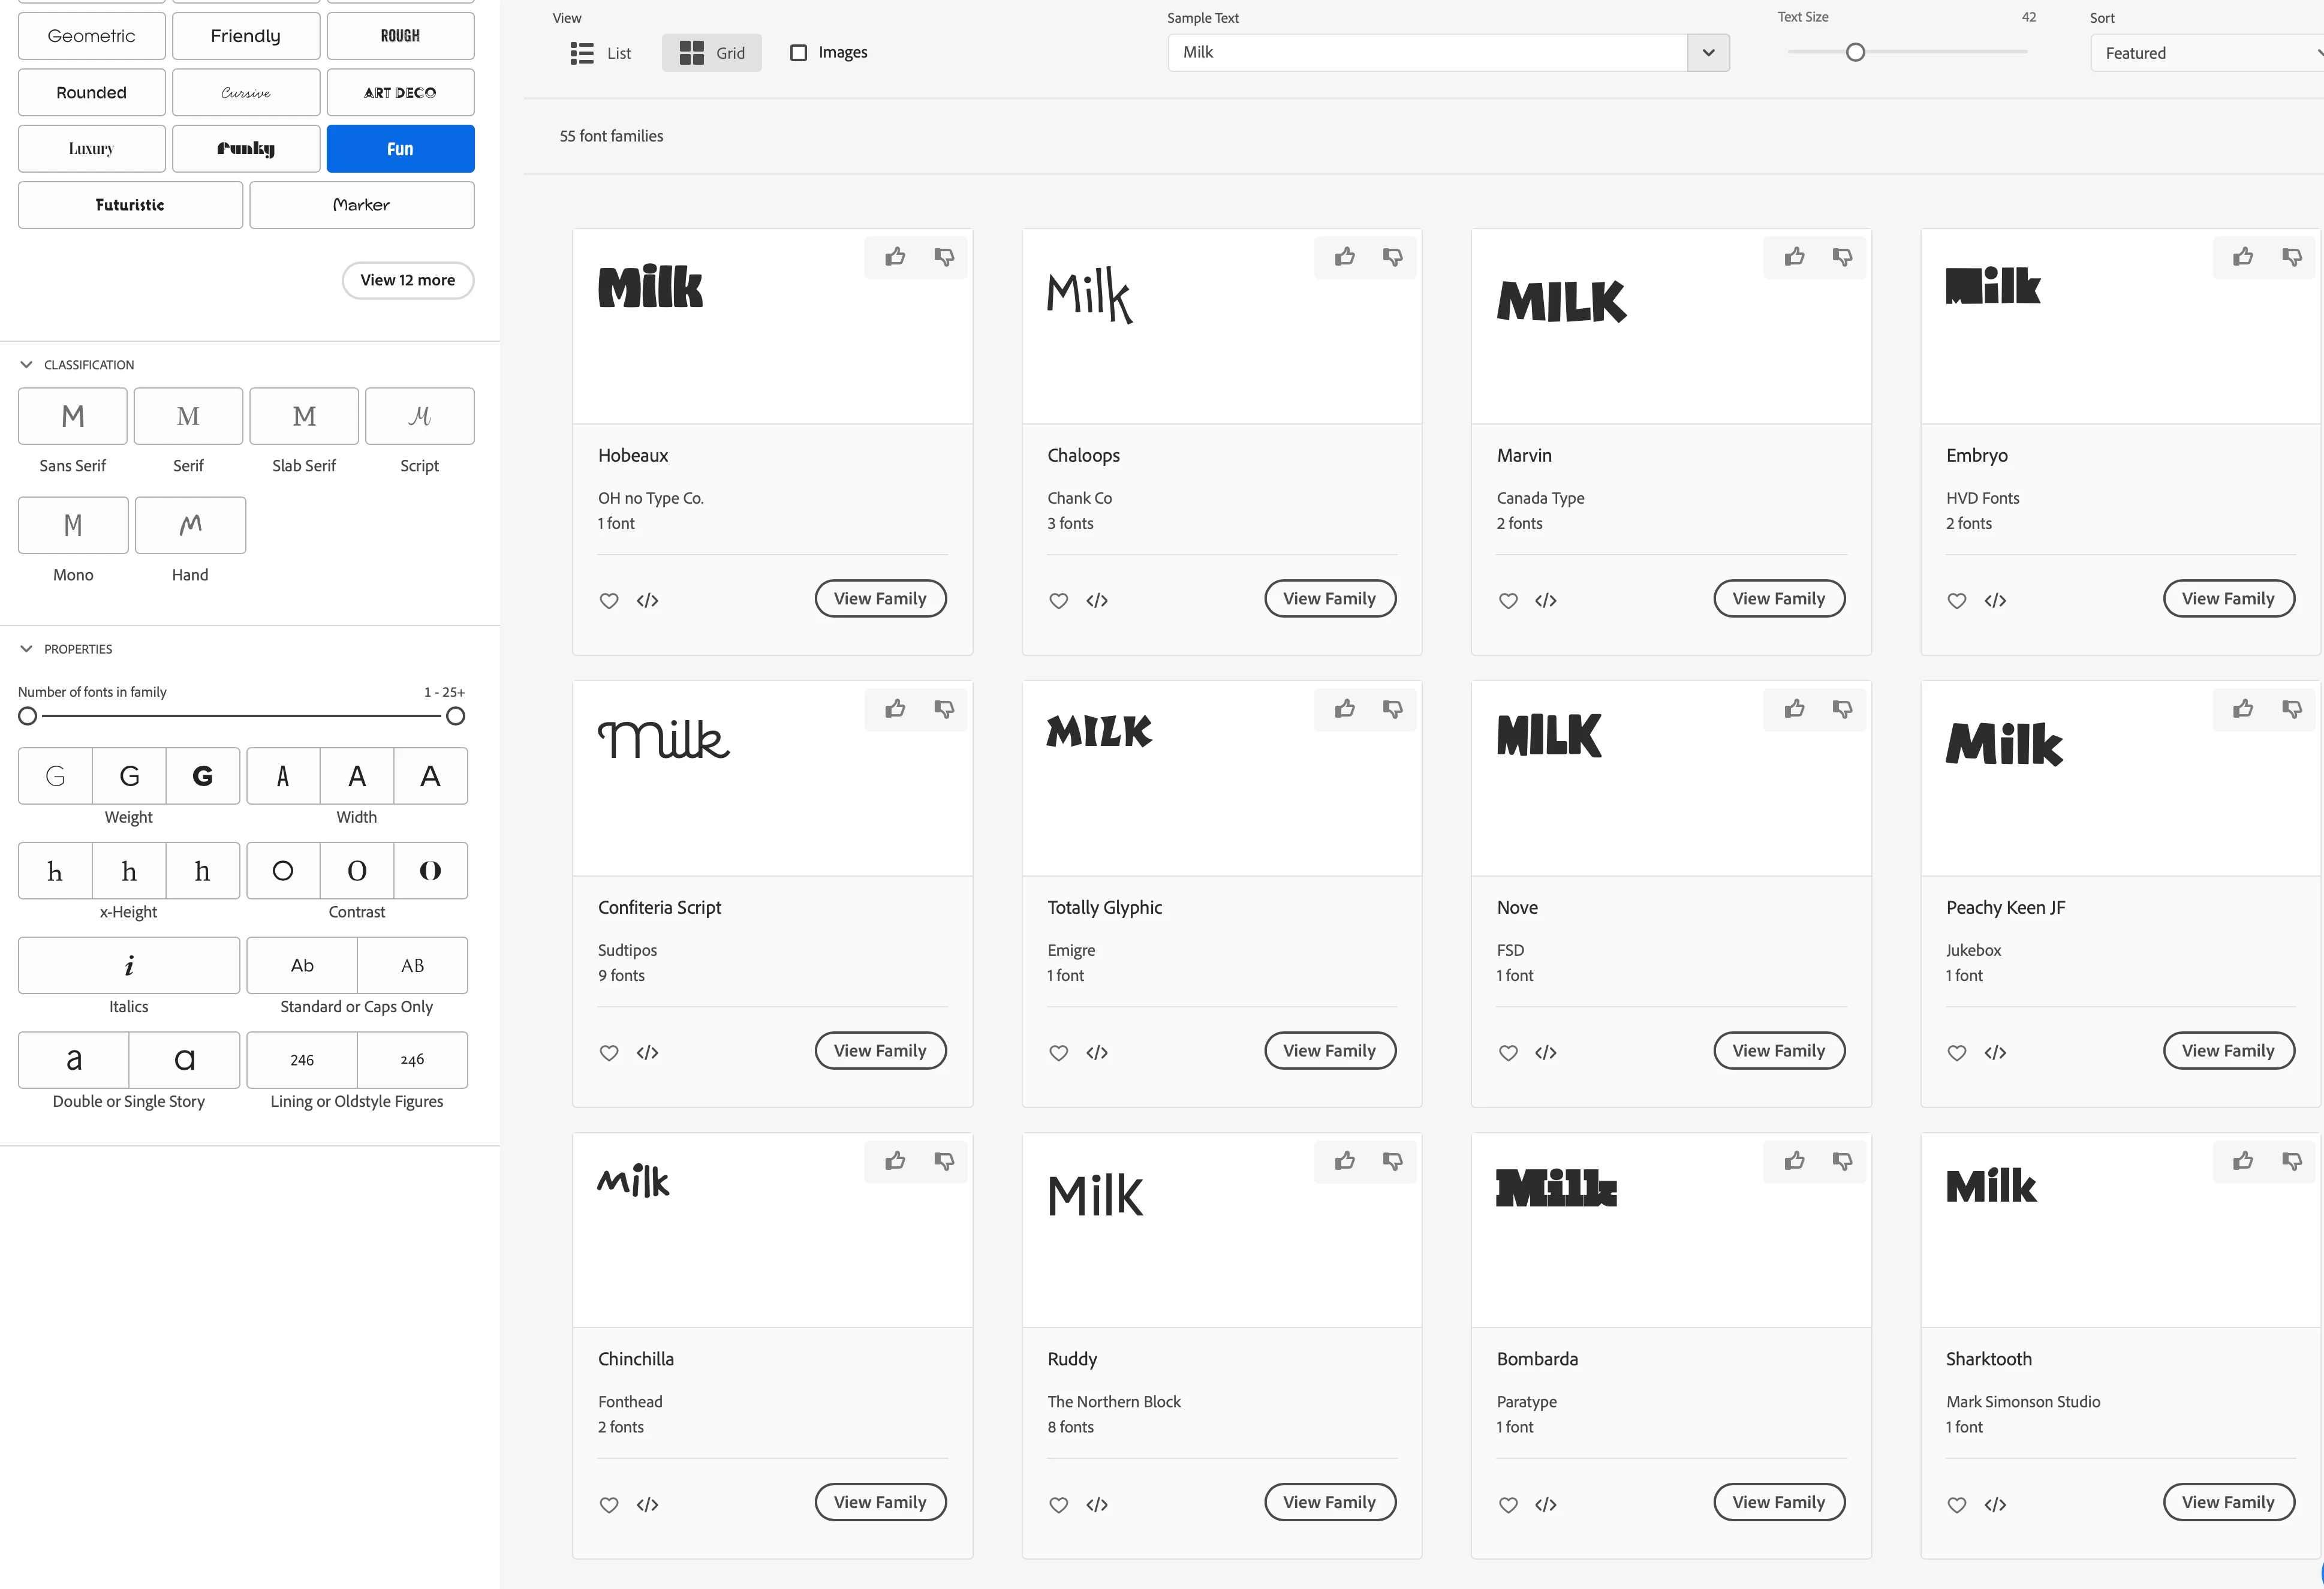Image resolution: width=2324 pixels, height=1589 pixels.
Task: Select the Script classification filter
Action: [x=419, y=416]
